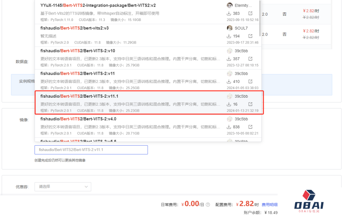
Task: Click download icon beside count 194
Action: 229,36
